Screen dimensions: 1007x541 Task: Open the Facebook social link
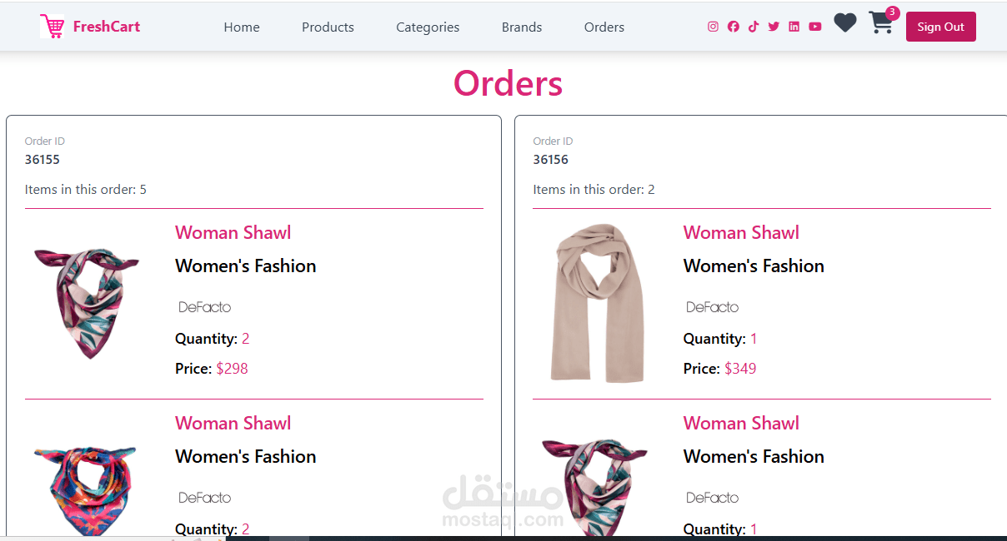click(734, 27)
